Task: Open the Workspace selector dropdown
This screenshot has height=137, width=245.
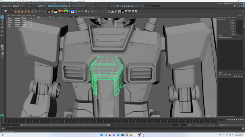Action: (233, 3)
